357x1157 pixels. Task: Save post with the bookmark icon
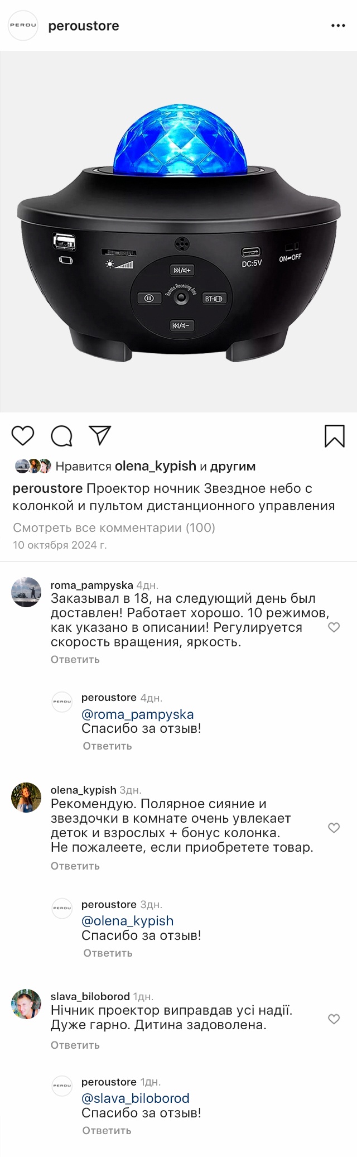[335, 436]
